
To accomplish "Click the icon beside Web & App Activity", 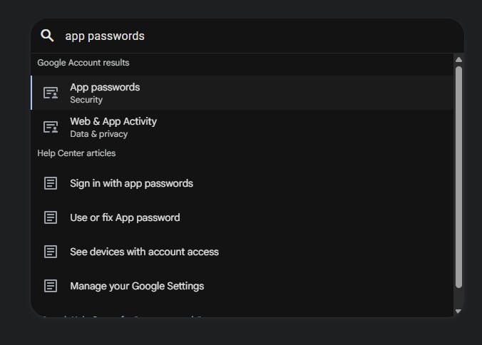I will (x=51, y=127).
